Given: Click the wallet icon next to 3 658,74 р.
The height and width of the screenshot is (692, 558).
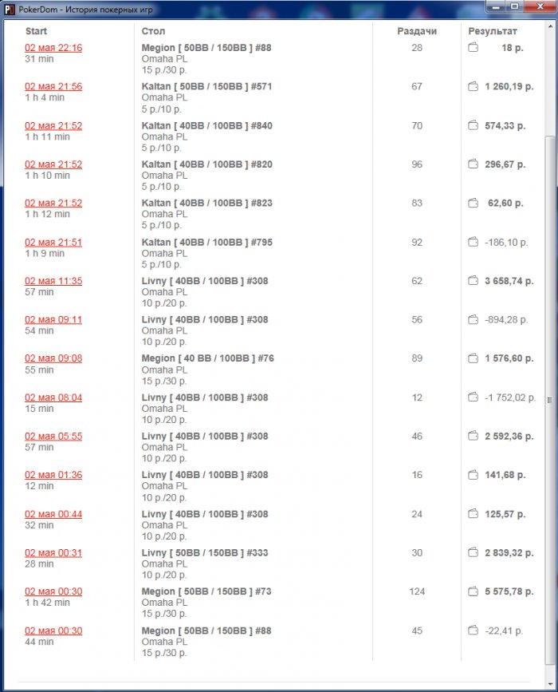Looking at the screenshot, I should [x=473, y=281].
